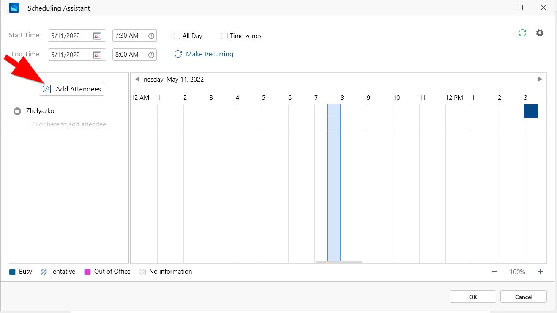Click the 12 PM hour label
Screen dimensions: 557x313
454,98
